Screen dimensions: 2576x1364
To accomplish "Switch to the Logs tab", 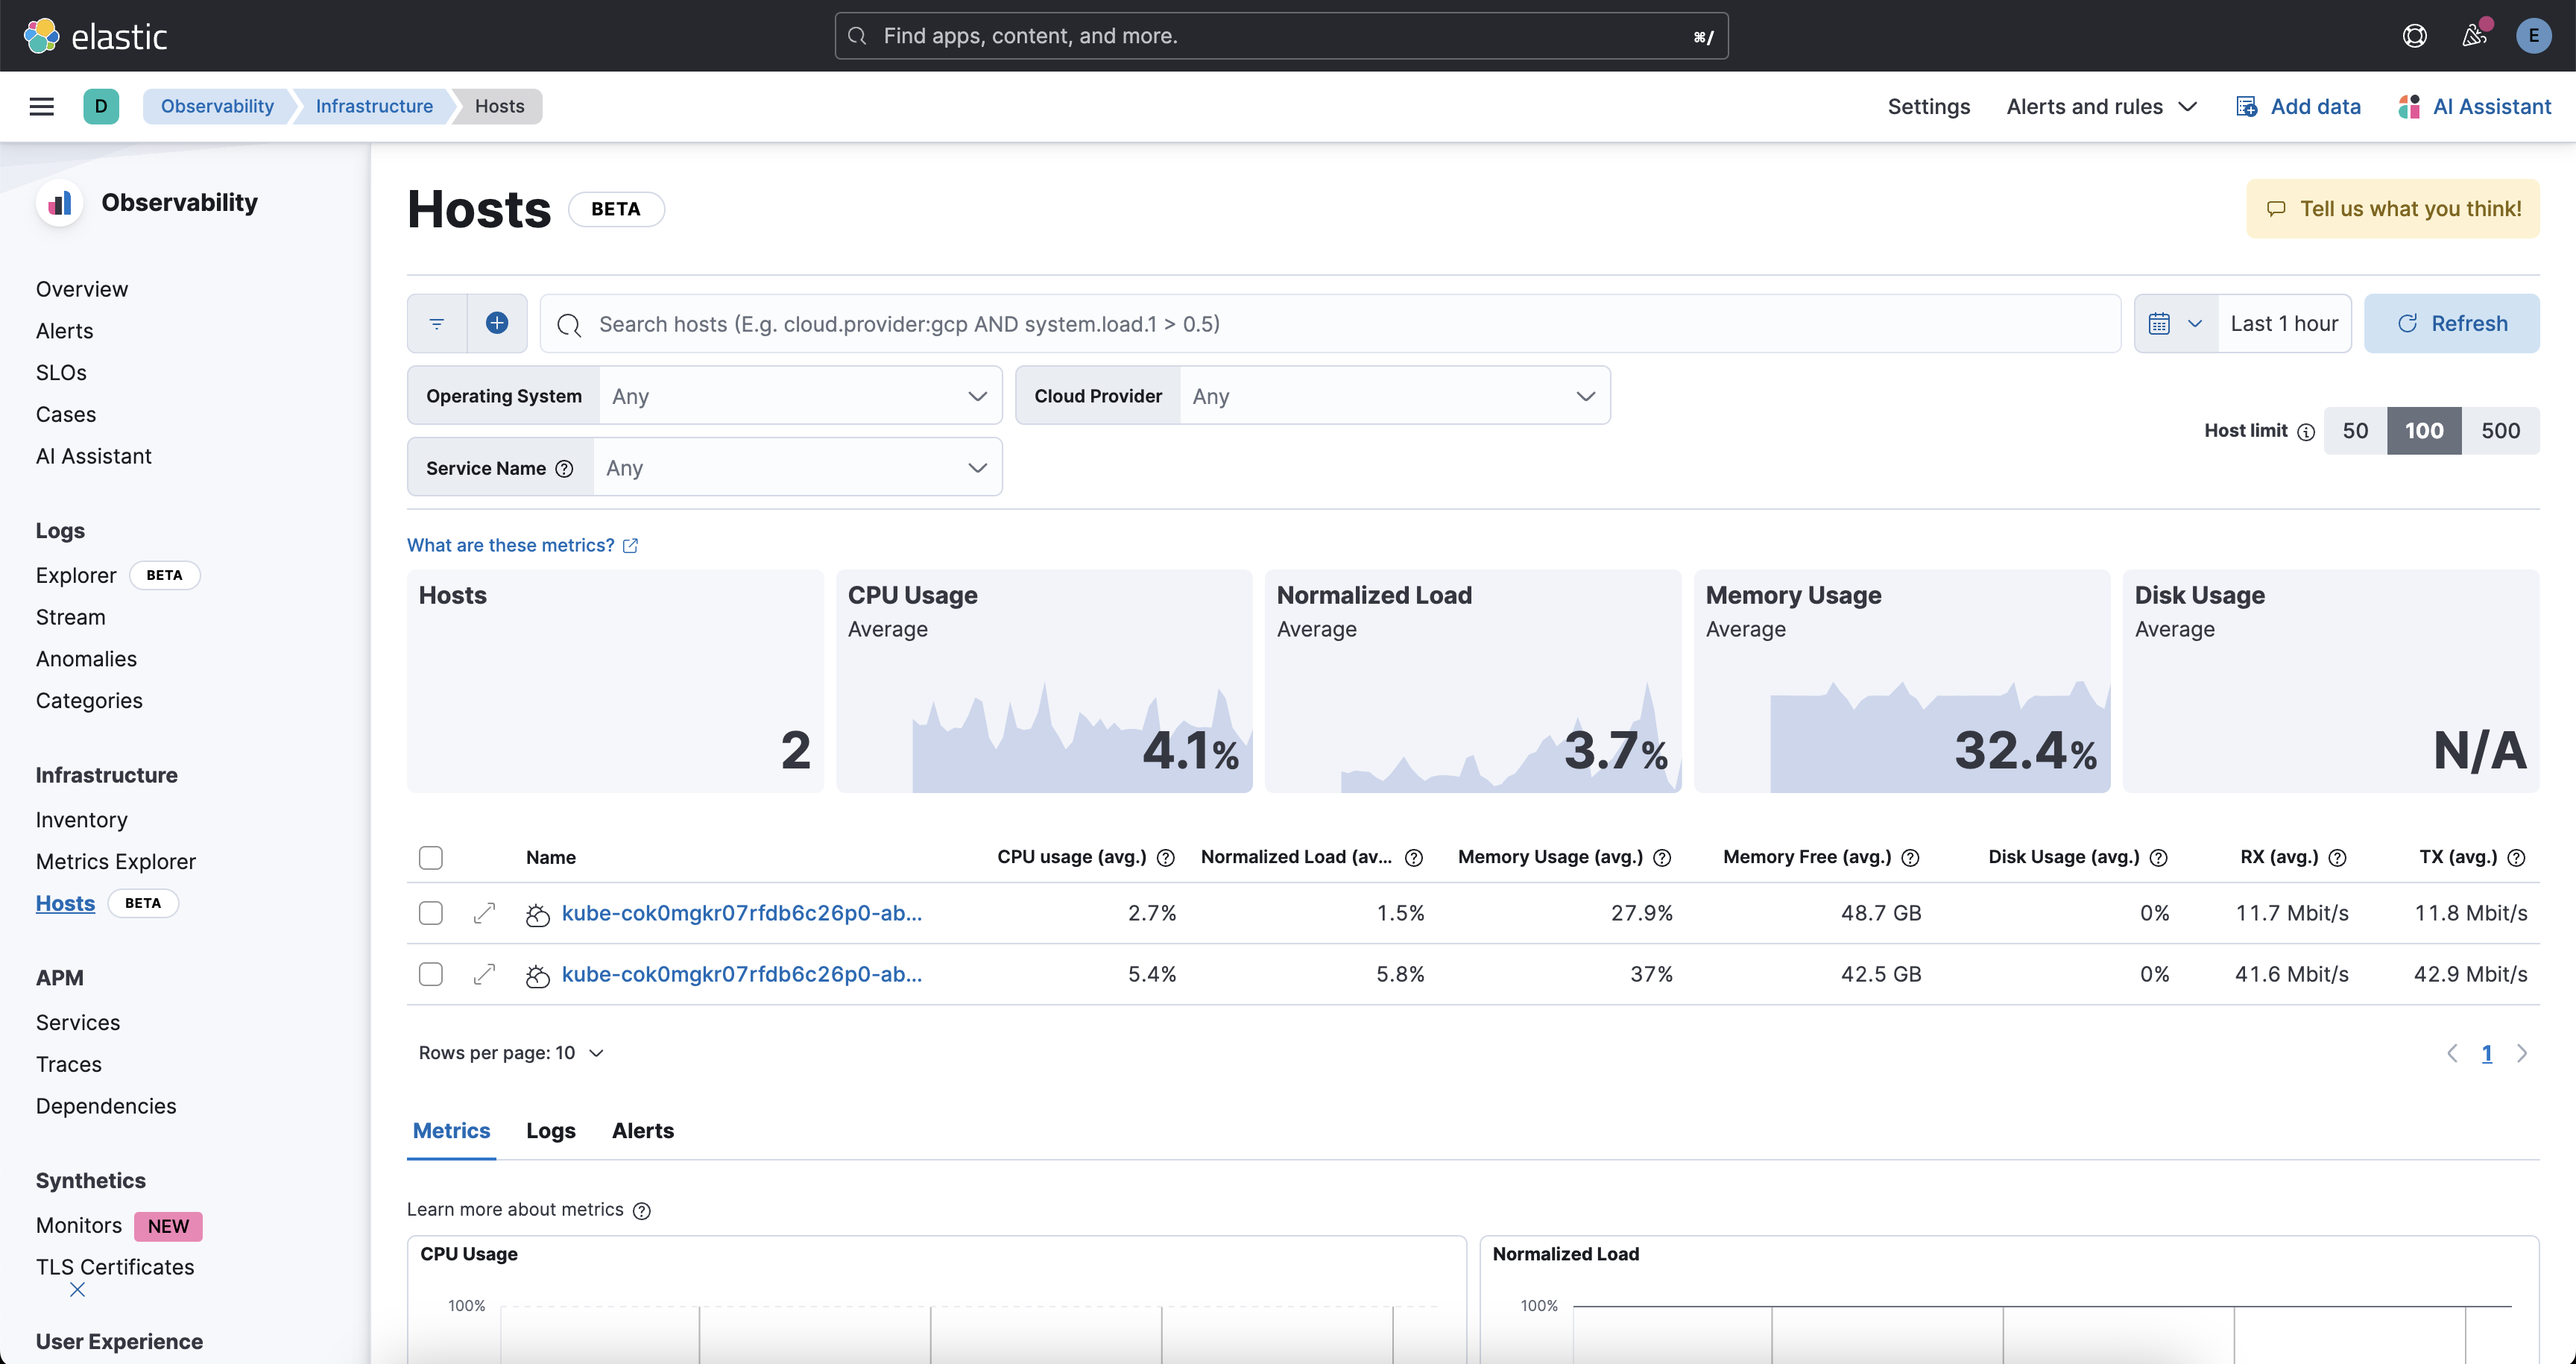I will pos(550,1131).
